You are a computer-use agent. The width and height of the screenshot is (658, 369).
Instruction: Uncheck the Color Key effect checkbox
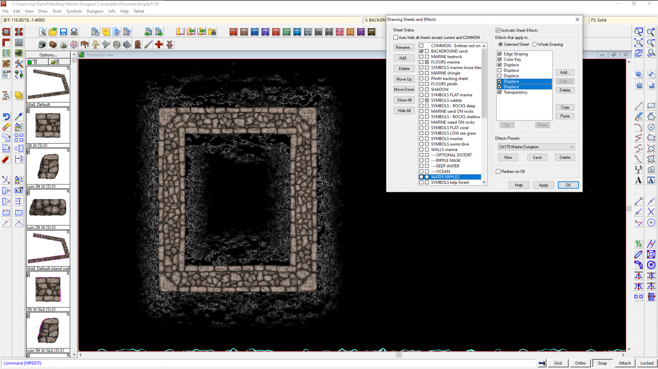coord(500,60)
